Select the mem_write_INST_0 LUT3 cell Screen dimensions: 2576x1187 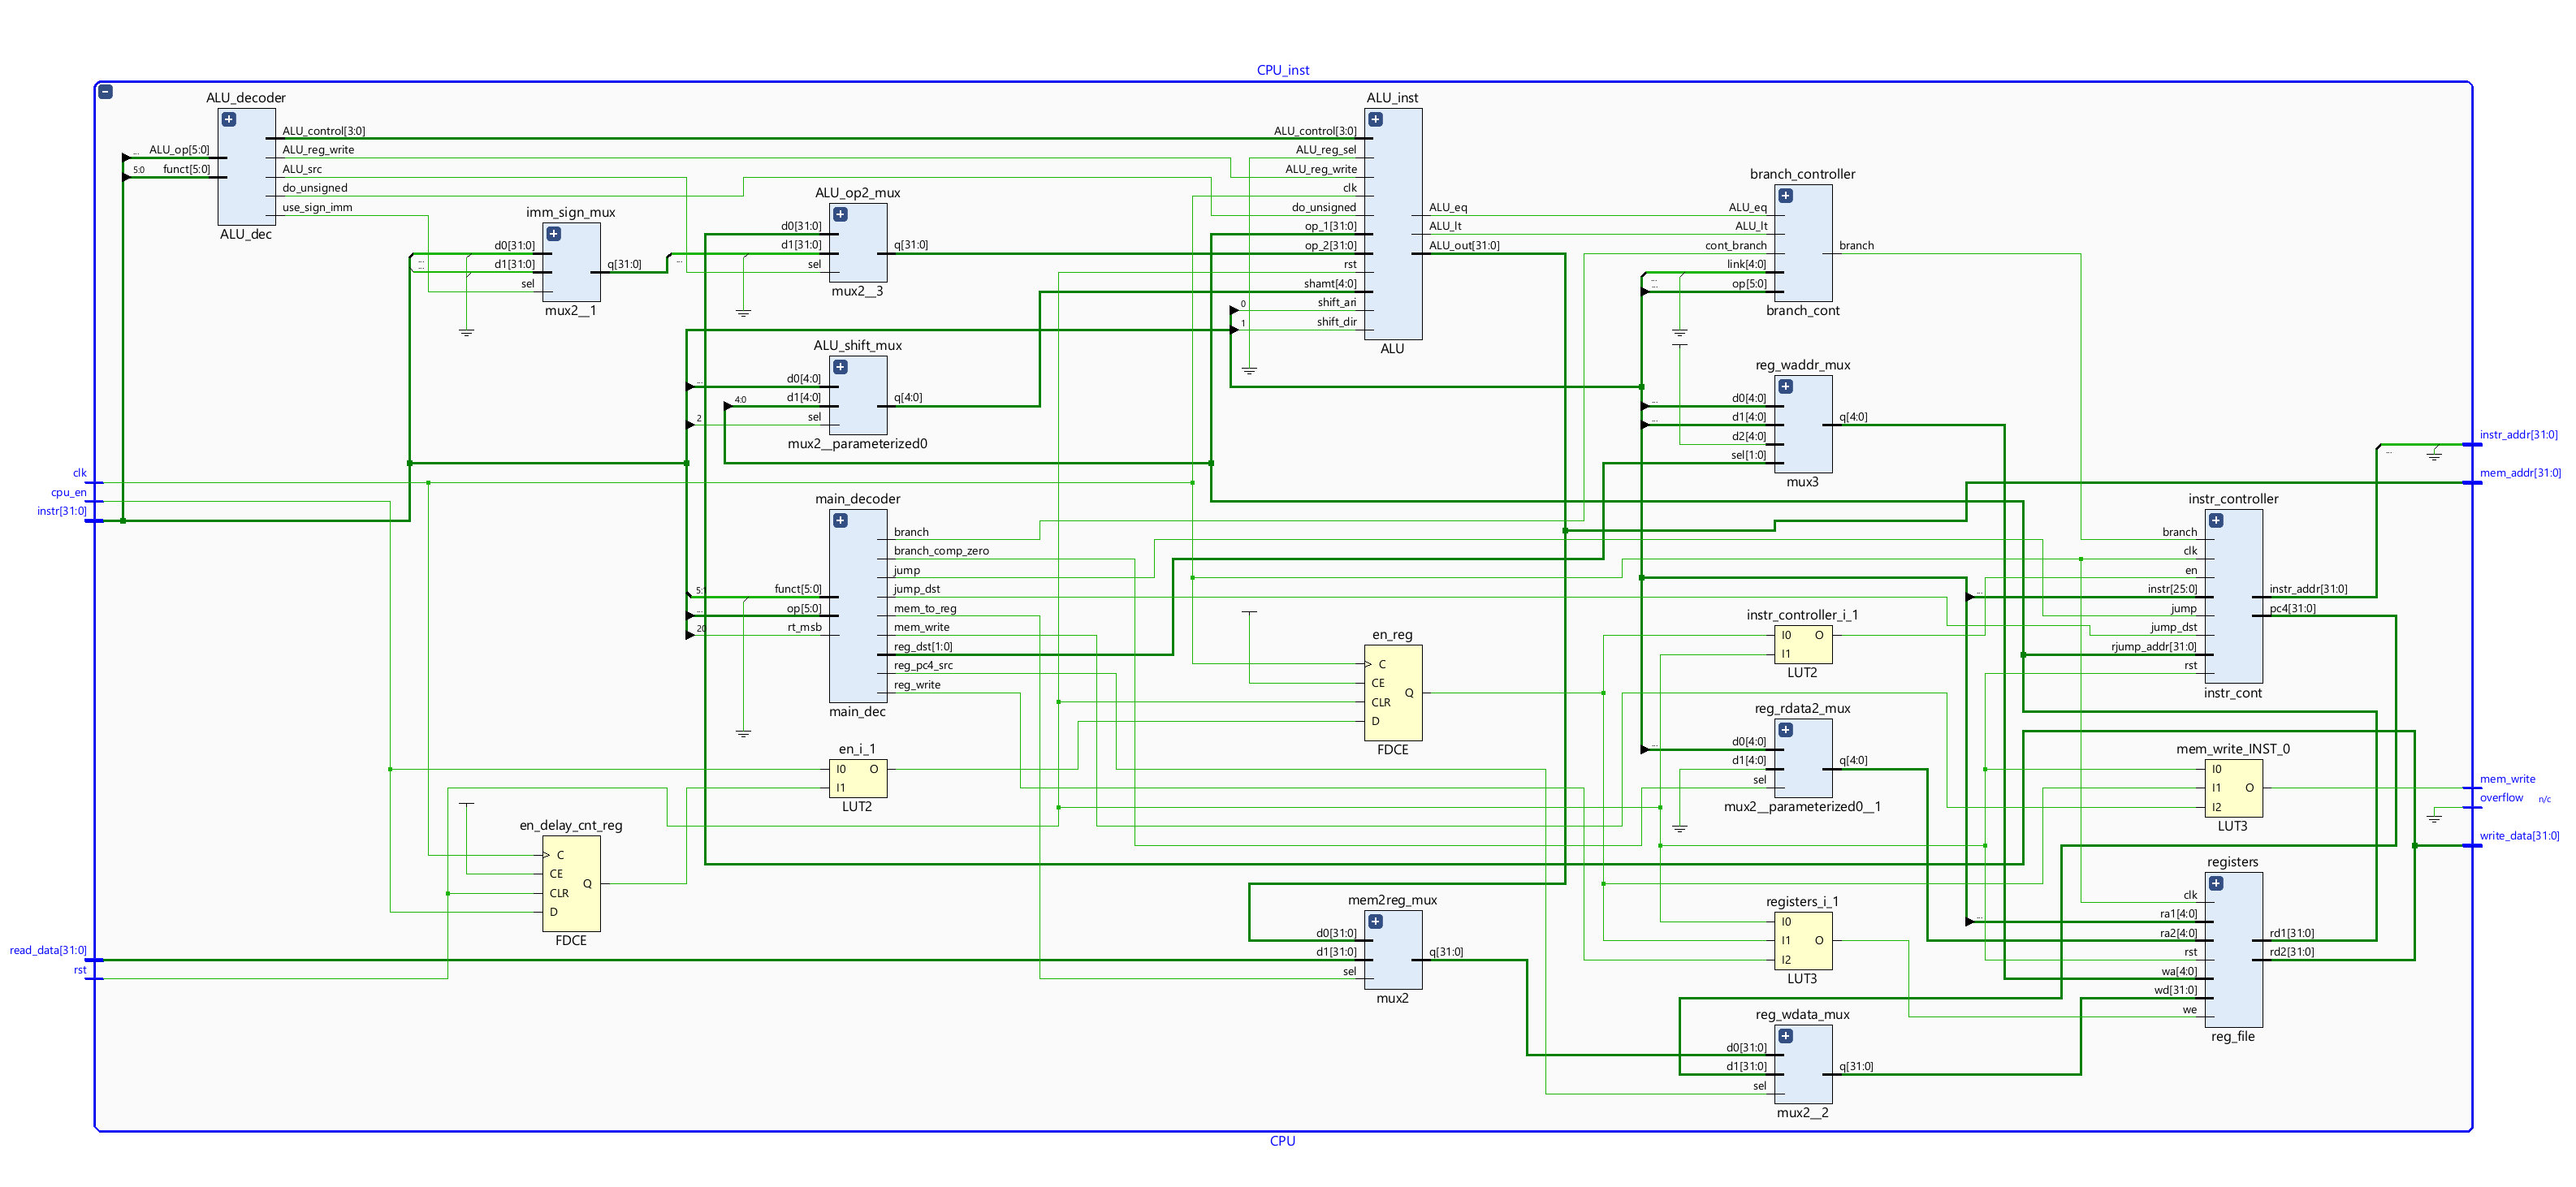(2233, 788)
